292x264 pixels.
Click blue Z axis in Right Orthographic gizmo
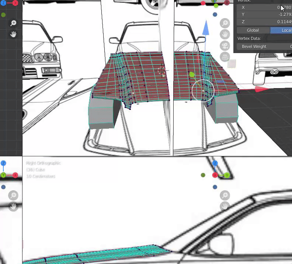pyautogui.click(x=215, y=163)
